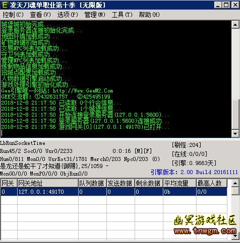This screenshot has height=243, width=240.
Task: Click the 发送数据 column header
Action: 121,183
